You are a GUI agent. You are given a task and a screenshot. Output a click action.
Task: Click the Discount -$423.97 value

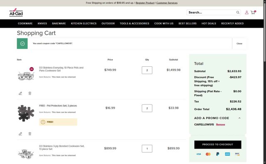[x=235, y=77]
